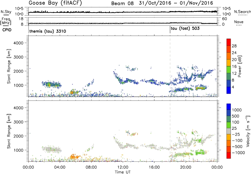Click the 'CPID' row label

(7, 30)
